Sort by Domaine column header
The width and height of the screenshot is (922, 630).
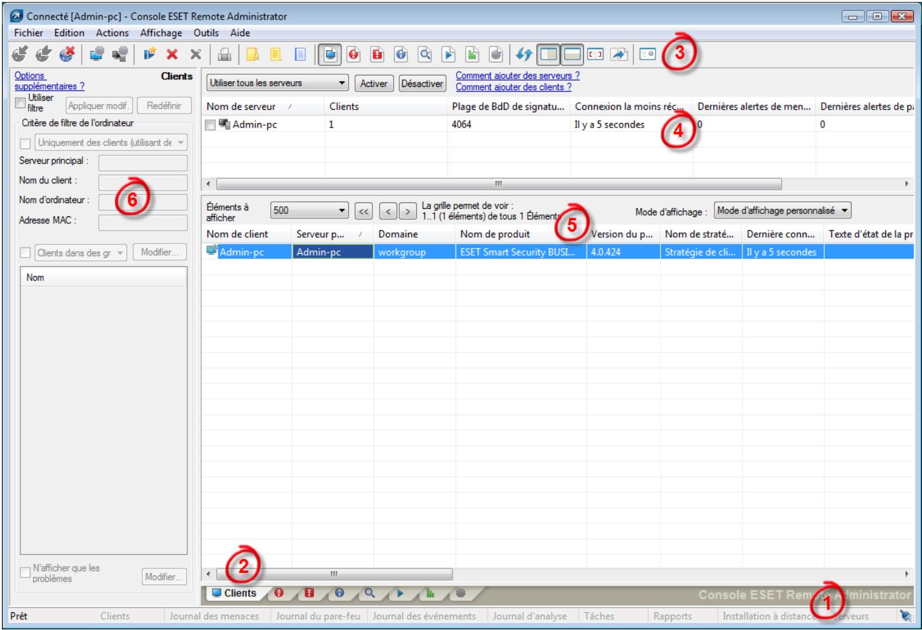(414, 234)
